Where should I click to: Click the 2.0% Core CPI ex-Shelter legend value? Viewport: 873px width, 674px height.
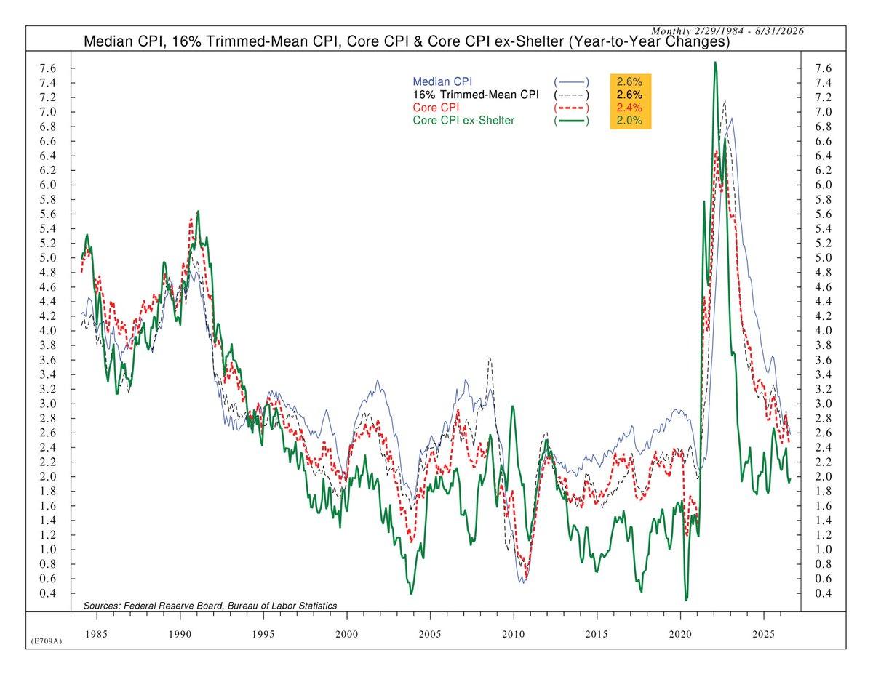click(x=629, y=121)
